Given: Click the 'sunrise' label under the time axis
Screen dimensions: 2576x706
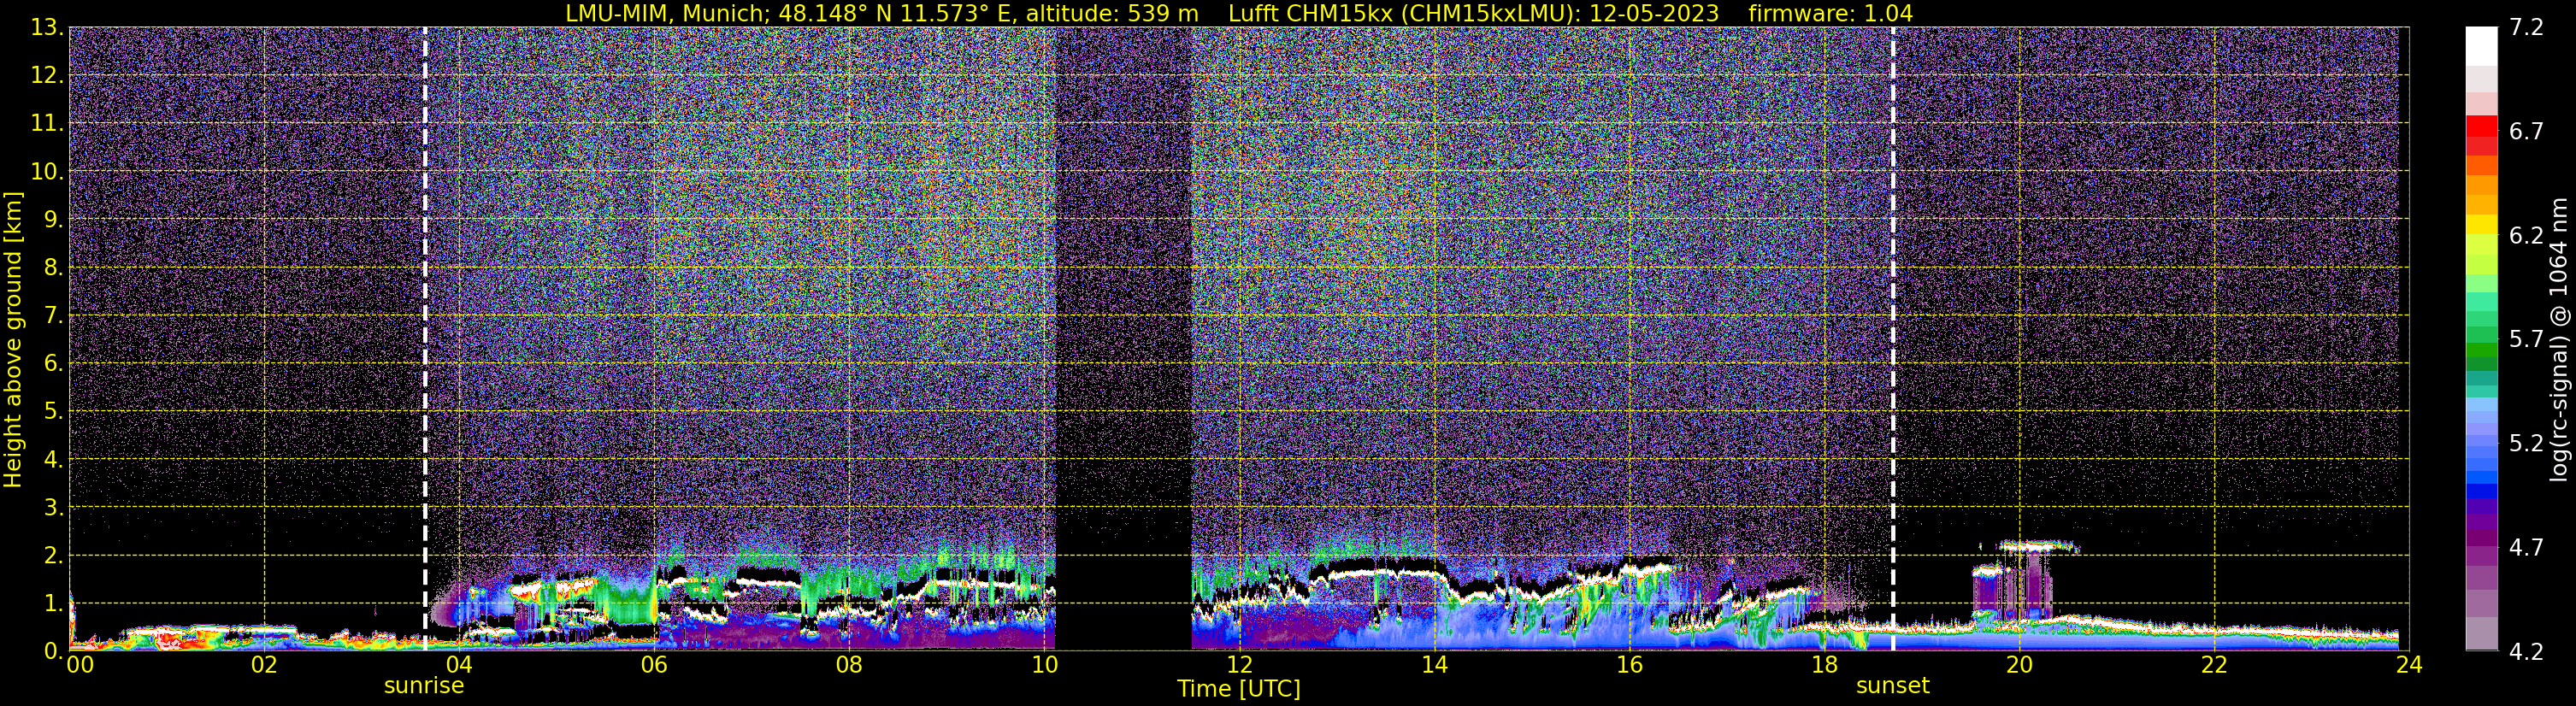Looking at the screenshot, I should point(424,686).
